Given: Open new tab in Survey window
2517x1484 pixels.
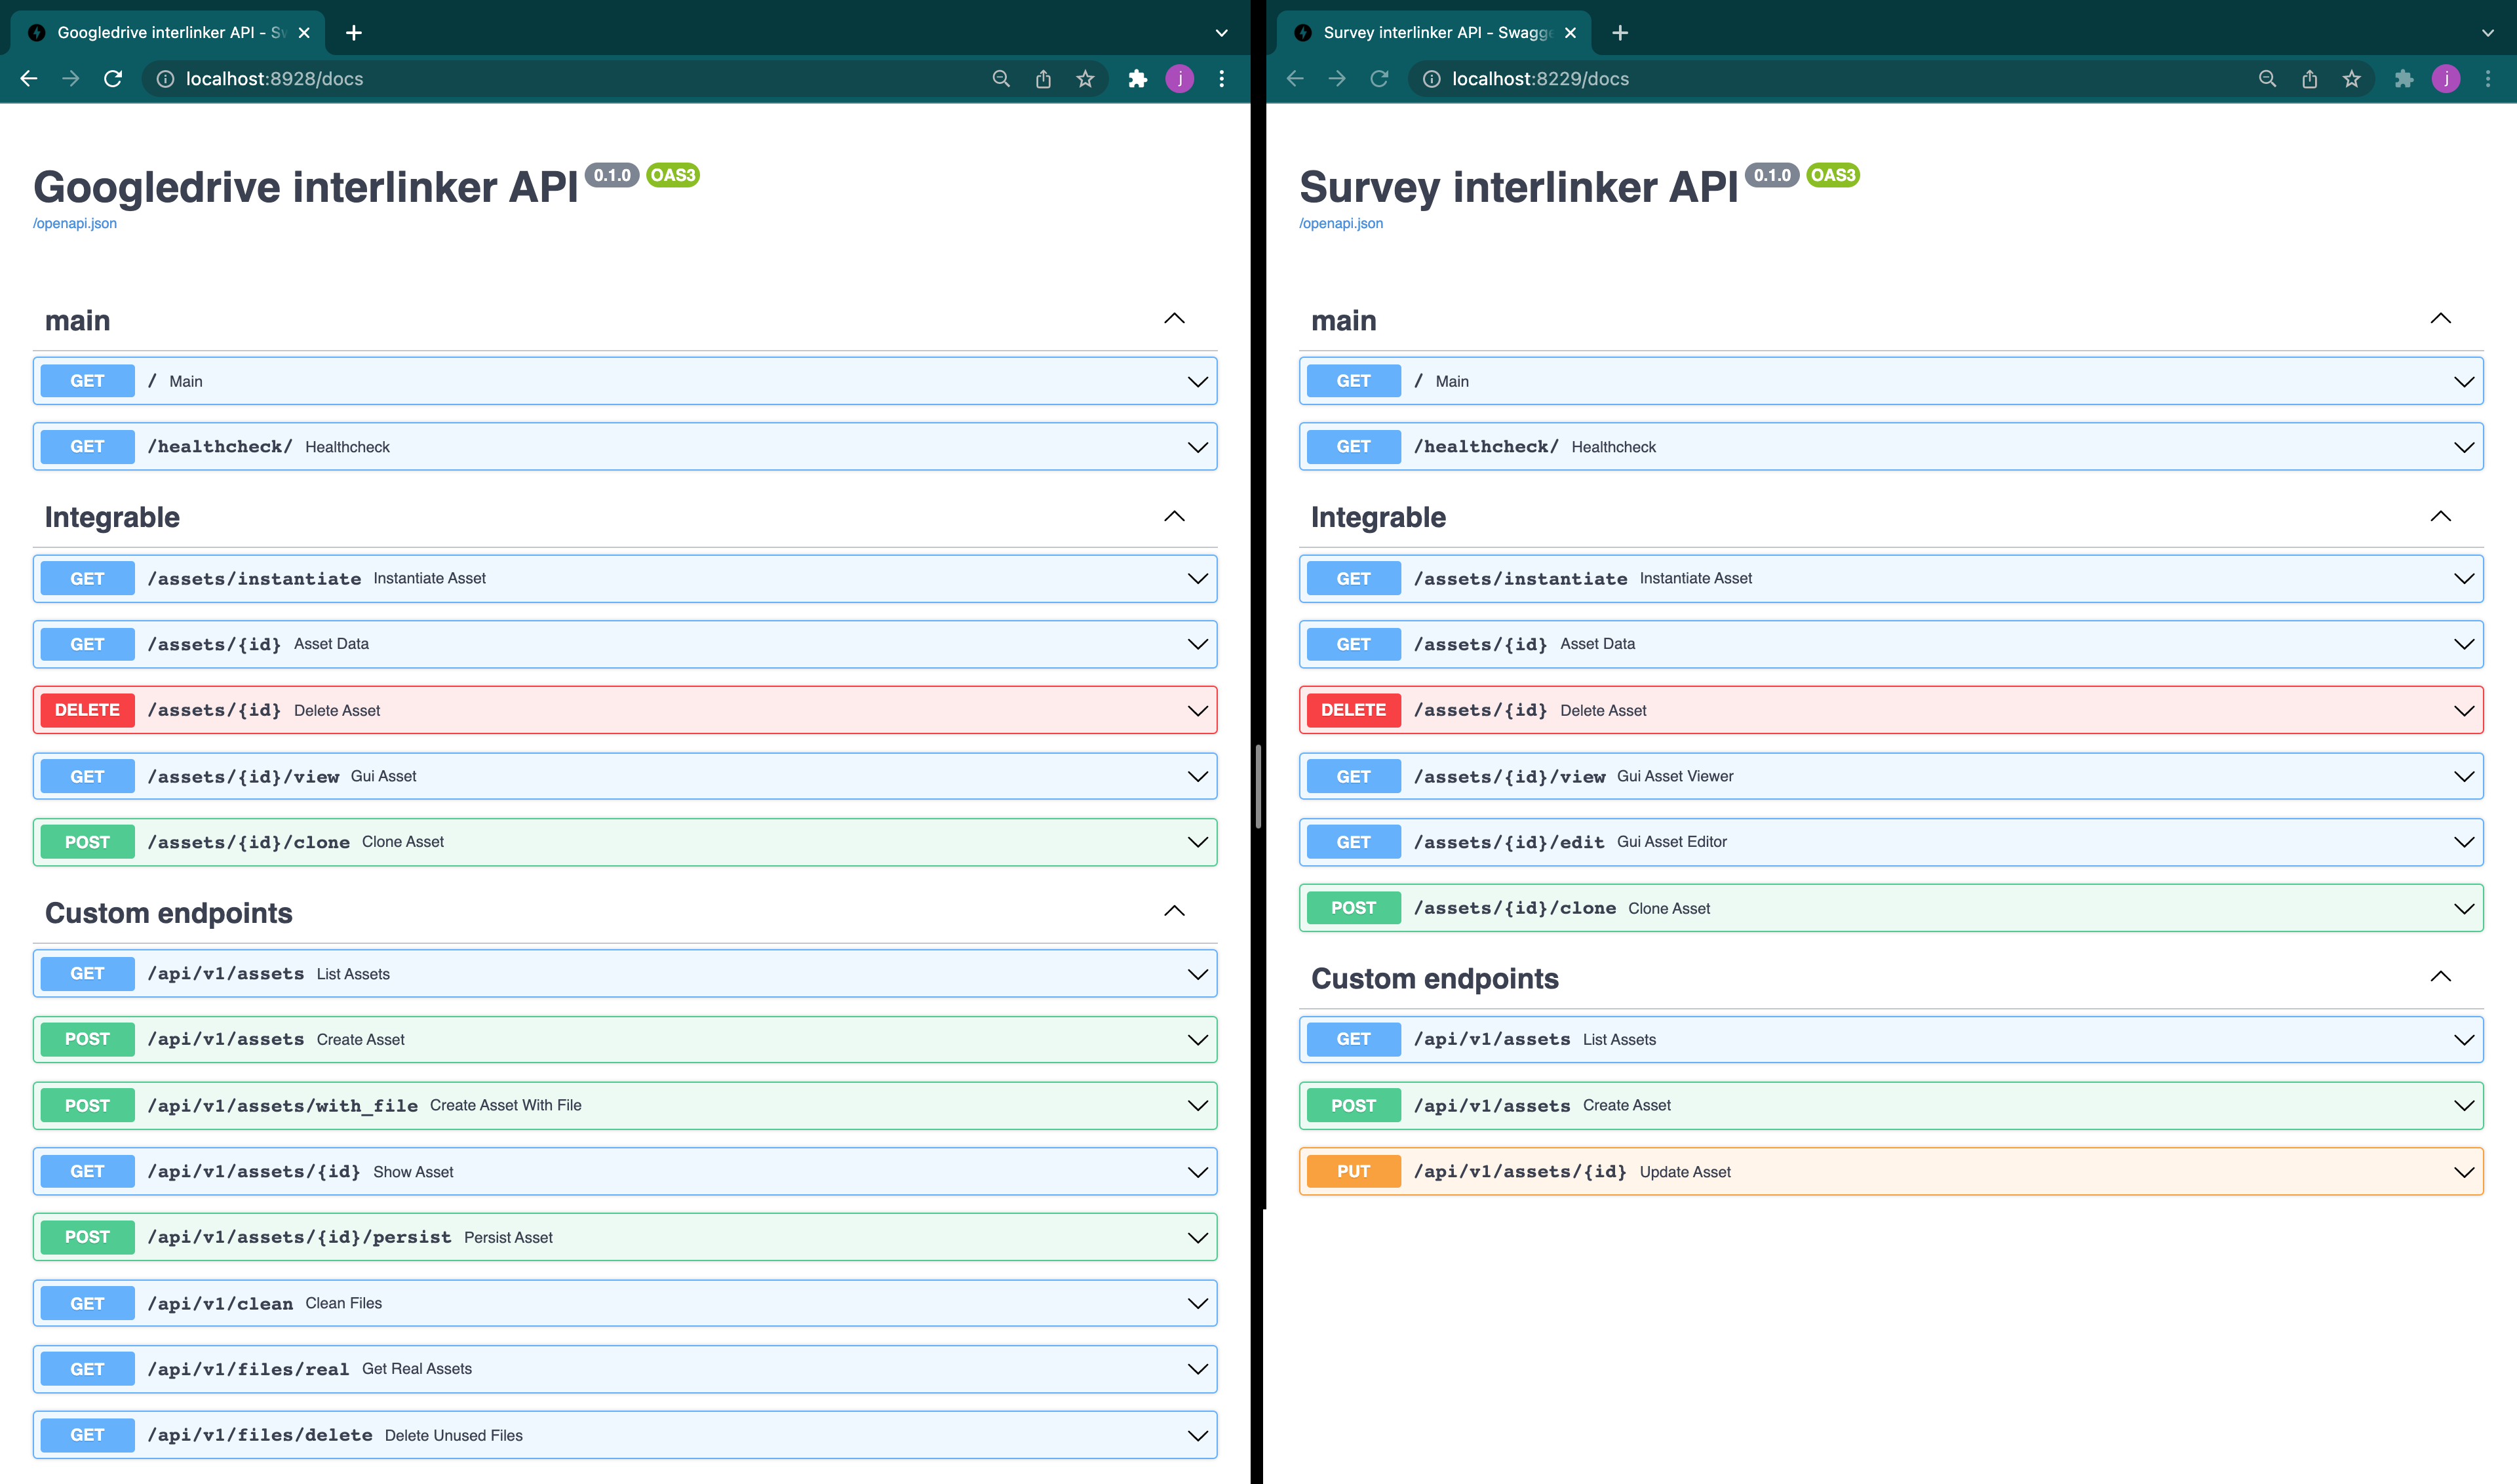Looking at the screenshot, I should 1620,33.
